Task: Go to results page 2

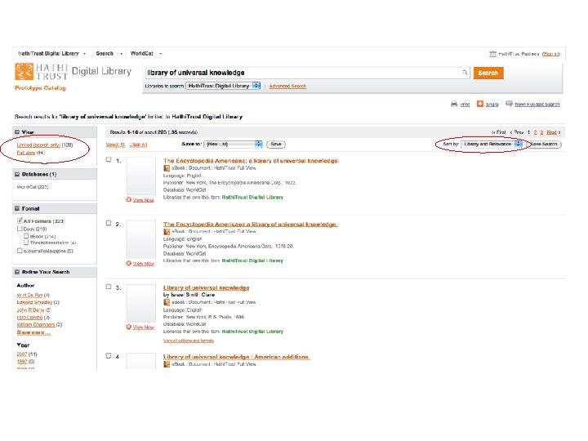Action: (535, 132)
